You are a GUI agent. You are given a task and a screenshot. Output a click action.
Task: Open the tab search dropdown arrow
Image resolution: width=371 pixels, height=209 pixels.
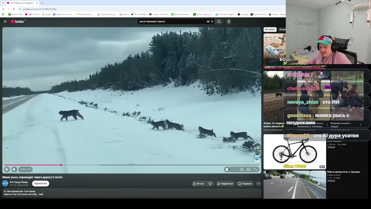coord(3,3)
